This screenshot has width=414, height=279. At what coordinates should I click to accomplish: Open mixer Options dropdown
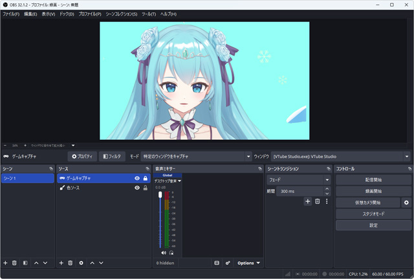point(248,263)
